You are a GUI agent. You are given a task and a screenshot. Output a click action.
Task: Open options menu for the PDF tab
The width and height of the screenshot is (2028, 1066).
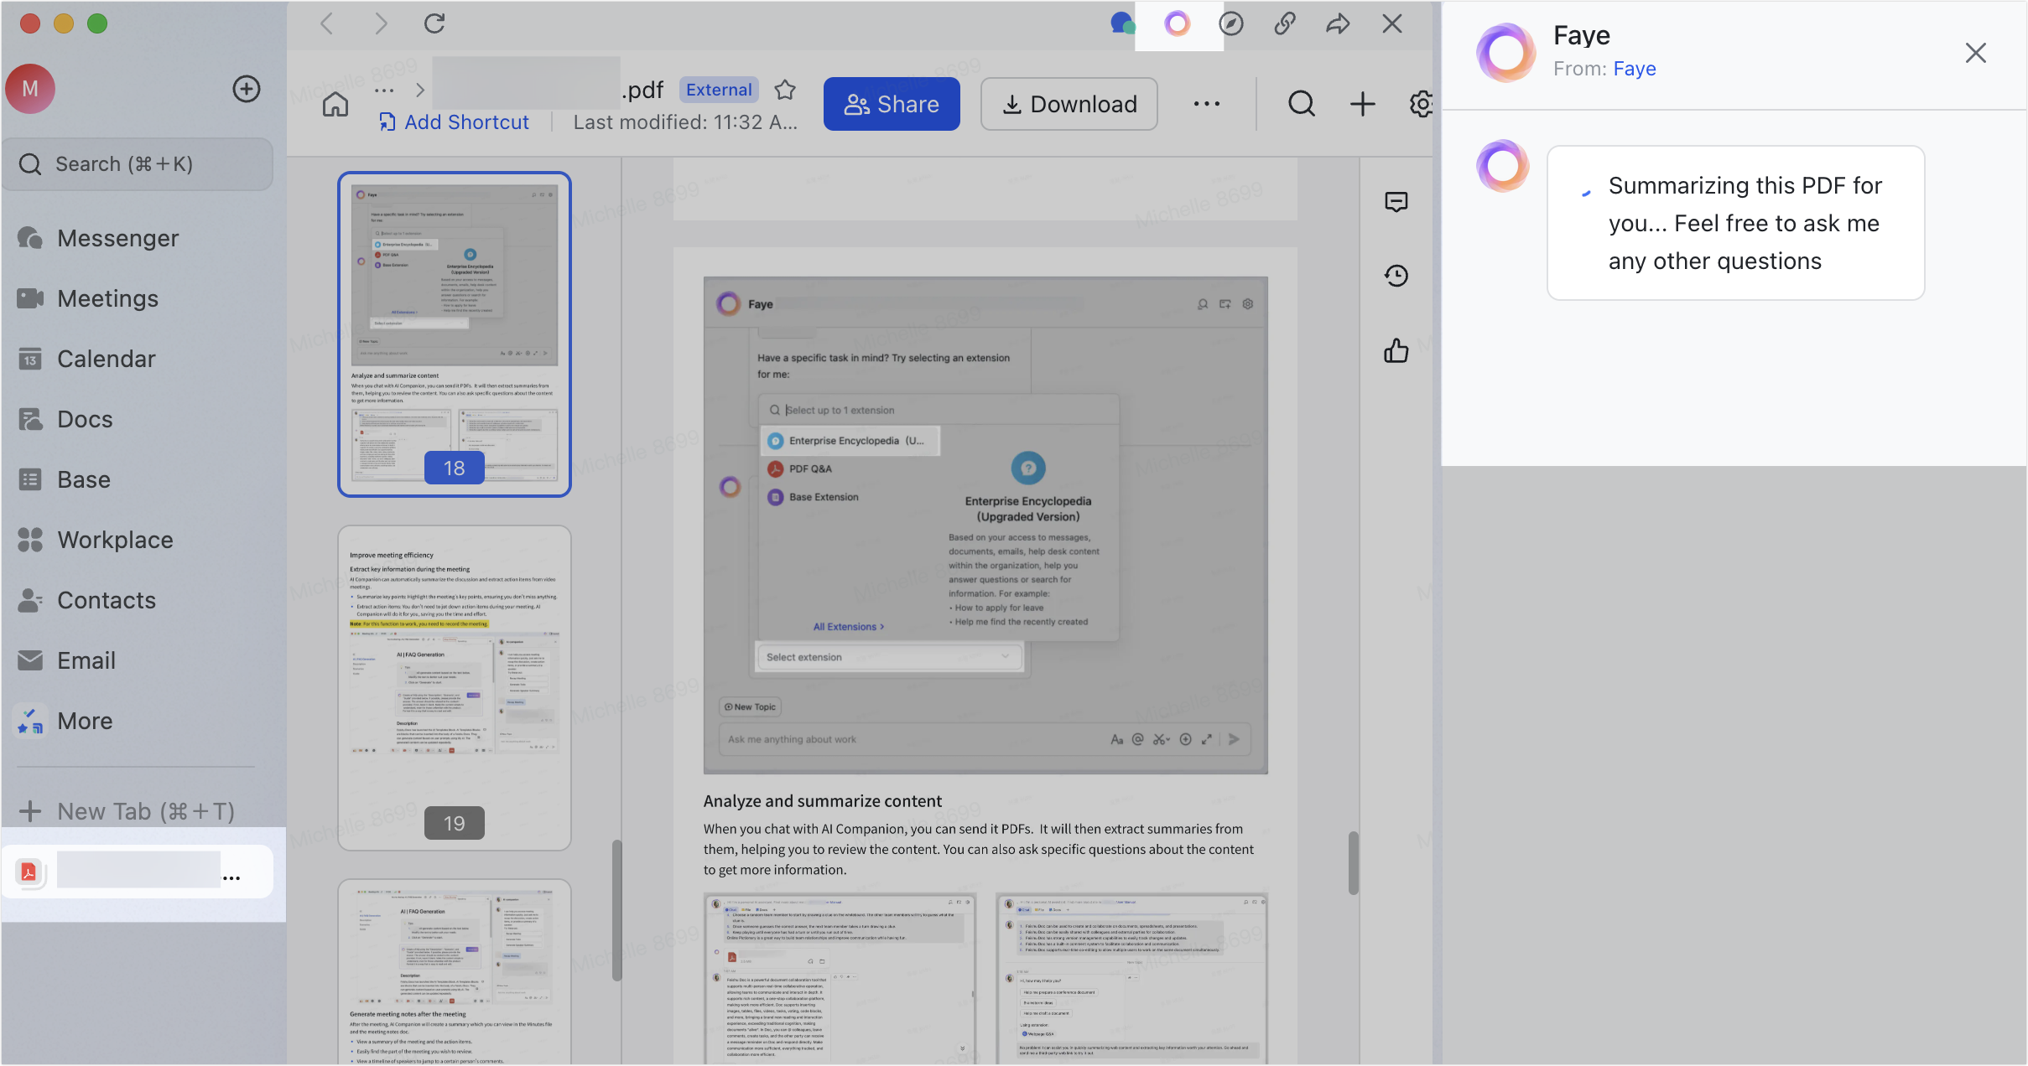[x=232, y=877]
